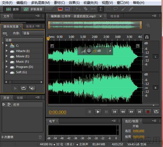Screen dimensions: 163x147
Task: Switch to 波形 view button
Action: click(x=12, y=9)
